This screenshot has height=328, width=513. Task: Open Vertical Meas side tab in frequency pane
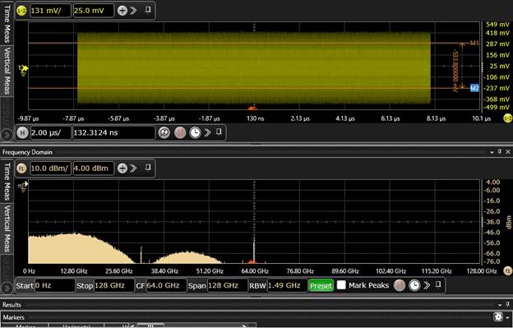click(7, 229)
